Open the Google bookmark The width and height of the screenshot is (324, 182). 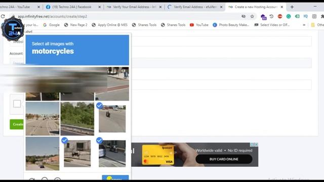[51, 25]
